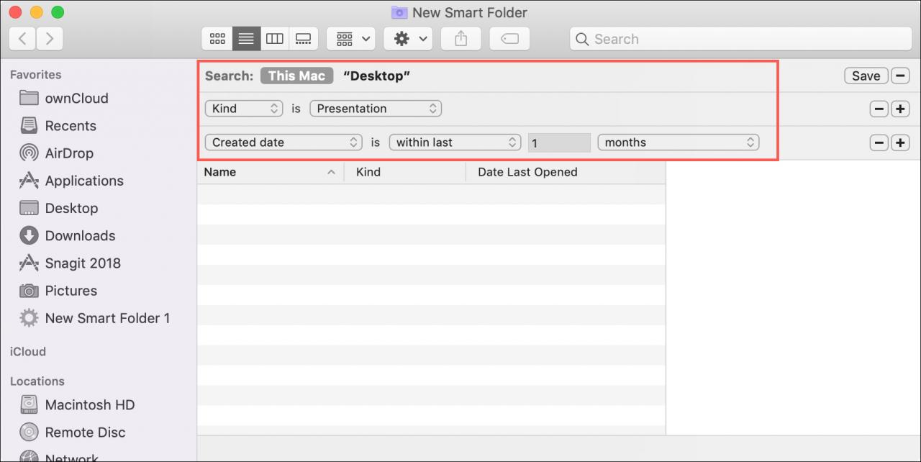The width and height of the screenshot is (921, 462).
Task: Add a rule after Created date row
Action: (900, 142)
